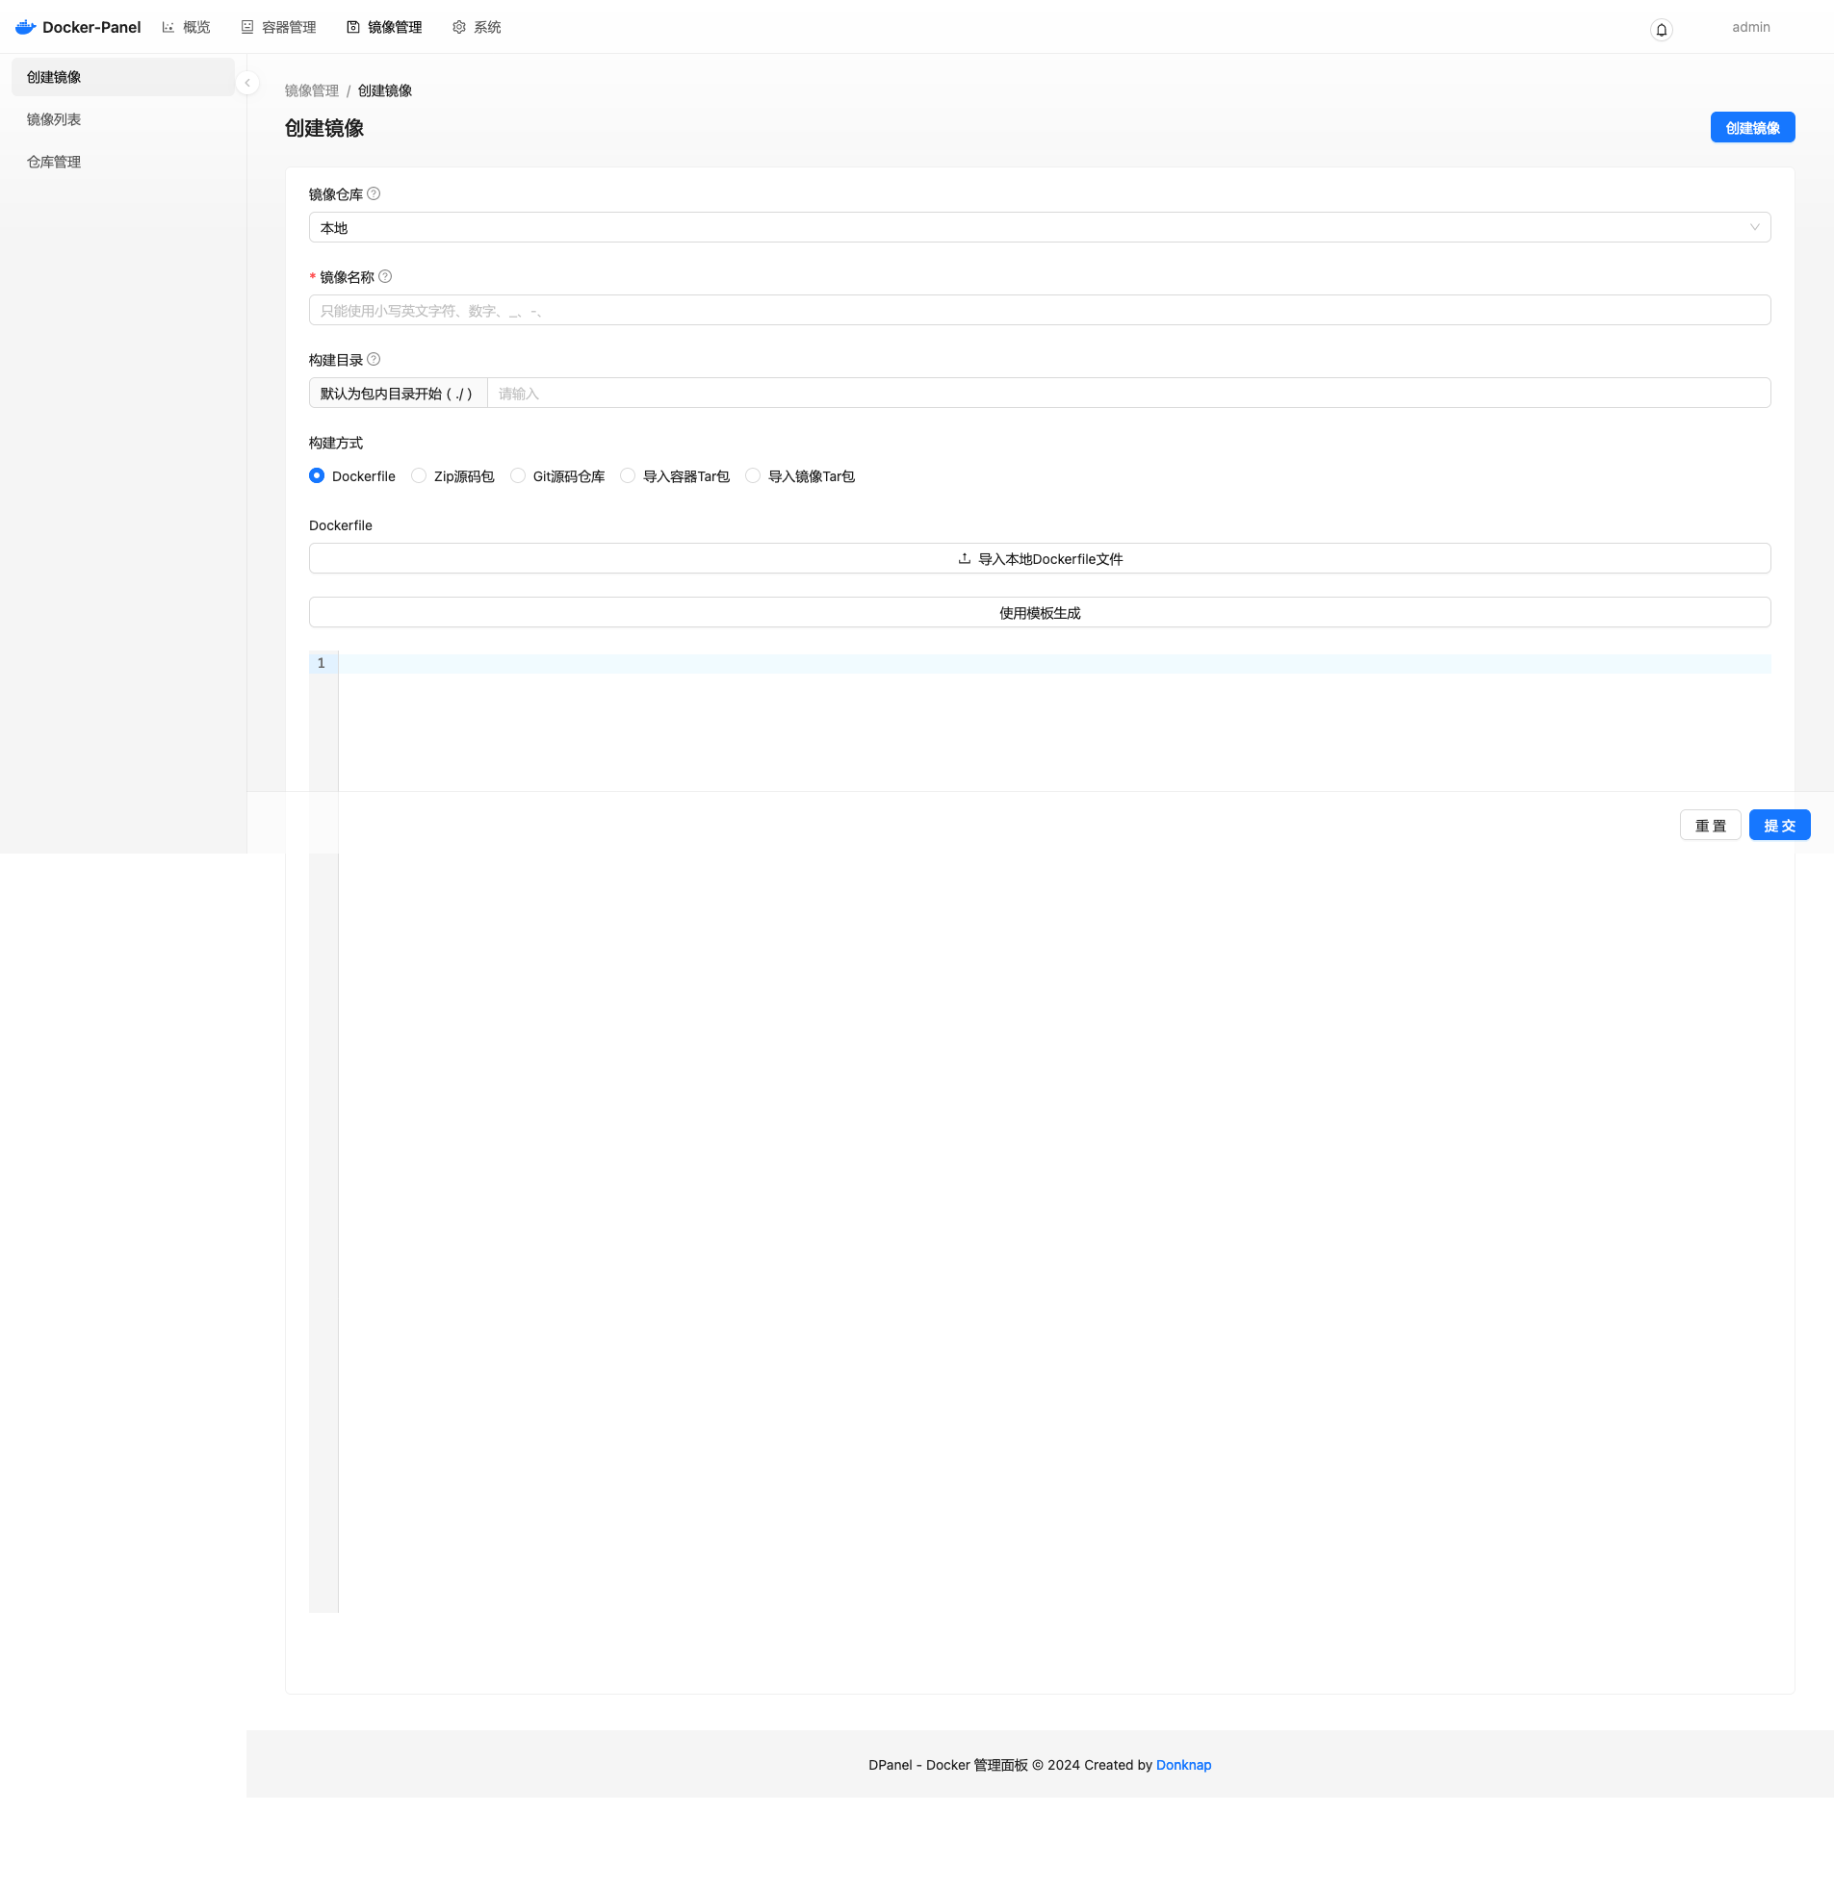Image resolution: width=1834 pixels, height=1890 pixels.
Task: Open 仓库管理 from the sidebar
Action: (x=54, y=161)
